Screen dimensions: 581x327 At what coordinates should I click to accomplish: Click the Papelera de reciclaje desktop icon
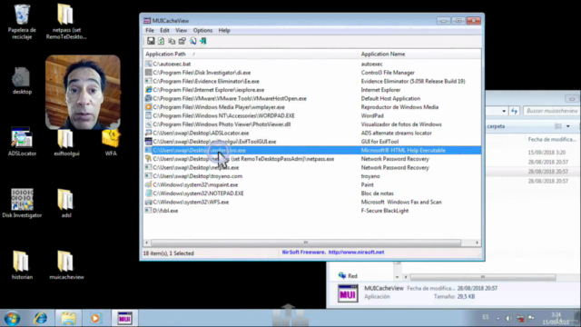(22, 22)
